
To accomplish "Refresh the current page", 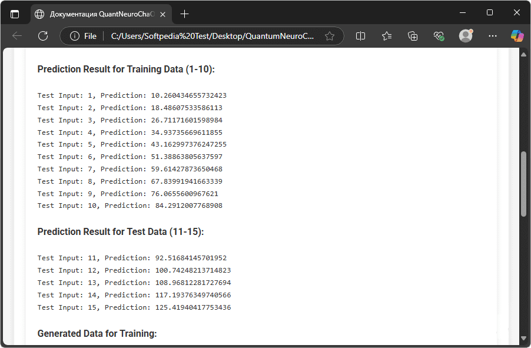I will (x=43, y=36).
